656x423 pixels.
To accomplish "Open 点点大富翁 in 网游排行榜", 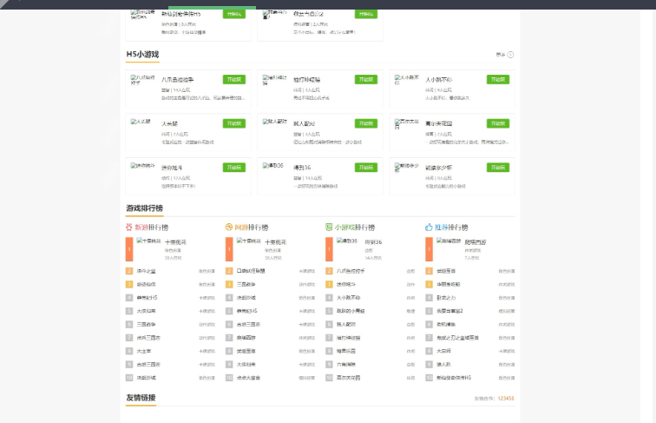I will [248, 377].
